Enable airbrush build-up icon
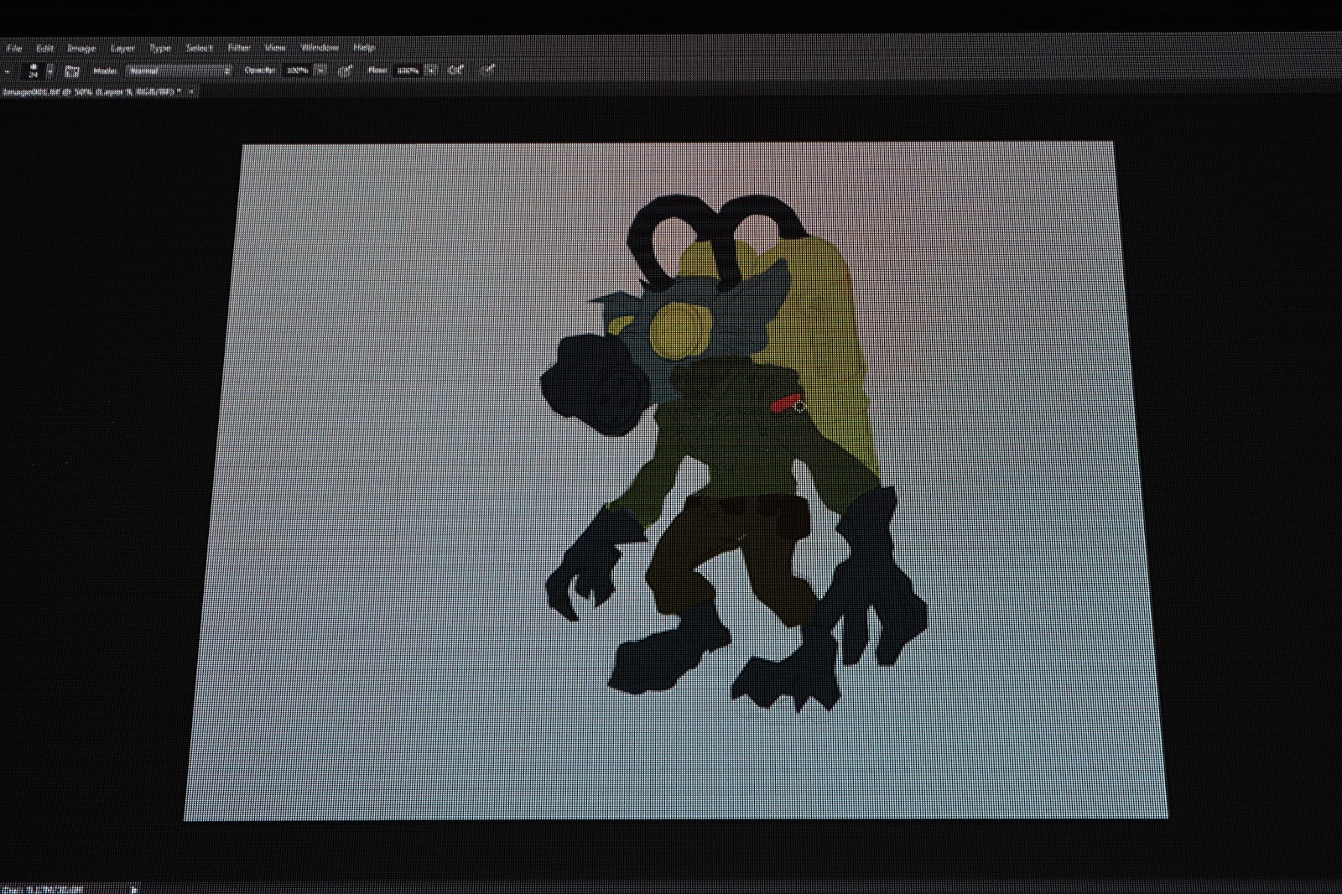 tap(455, 70)
